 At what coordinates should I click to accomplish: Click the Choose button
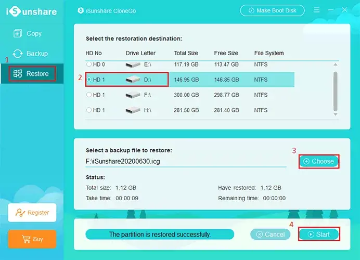(x=319, y=161)
